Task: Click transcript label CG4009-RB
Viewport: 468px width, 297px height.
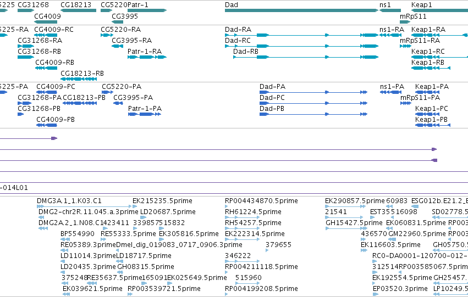Action: [x=54, y=63]
